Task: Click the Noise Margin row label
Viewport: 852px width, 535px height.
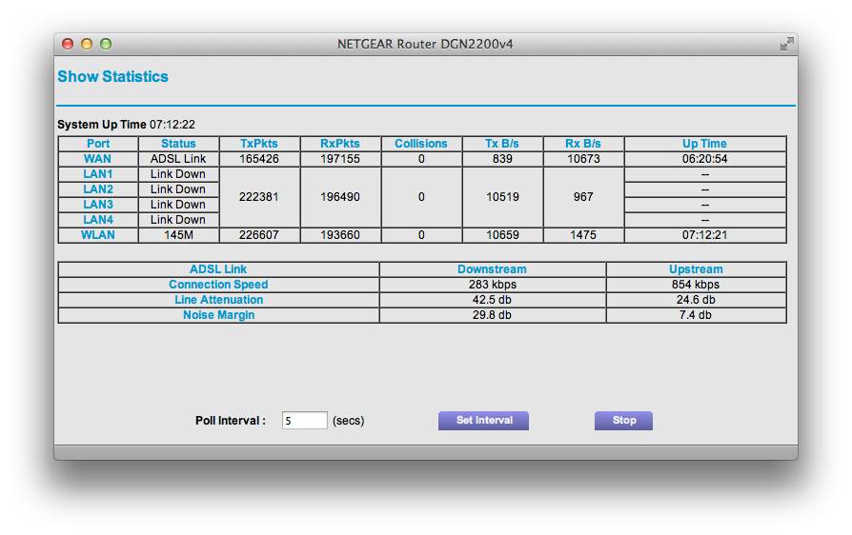Action: [x=218, y=315]
